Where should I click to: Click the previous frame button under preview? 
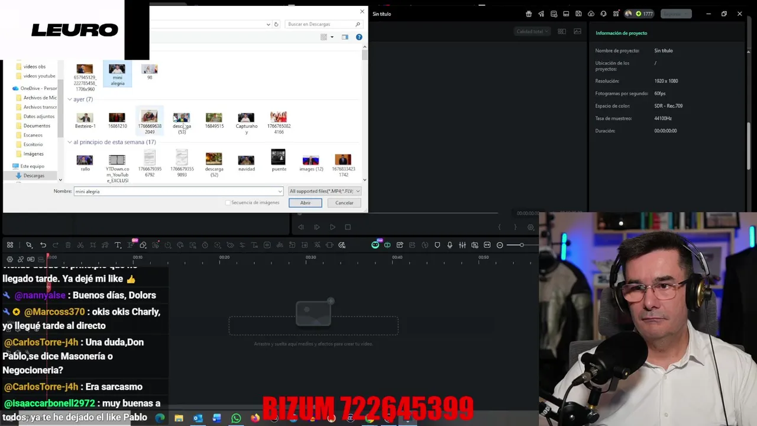tap(301, 227)
